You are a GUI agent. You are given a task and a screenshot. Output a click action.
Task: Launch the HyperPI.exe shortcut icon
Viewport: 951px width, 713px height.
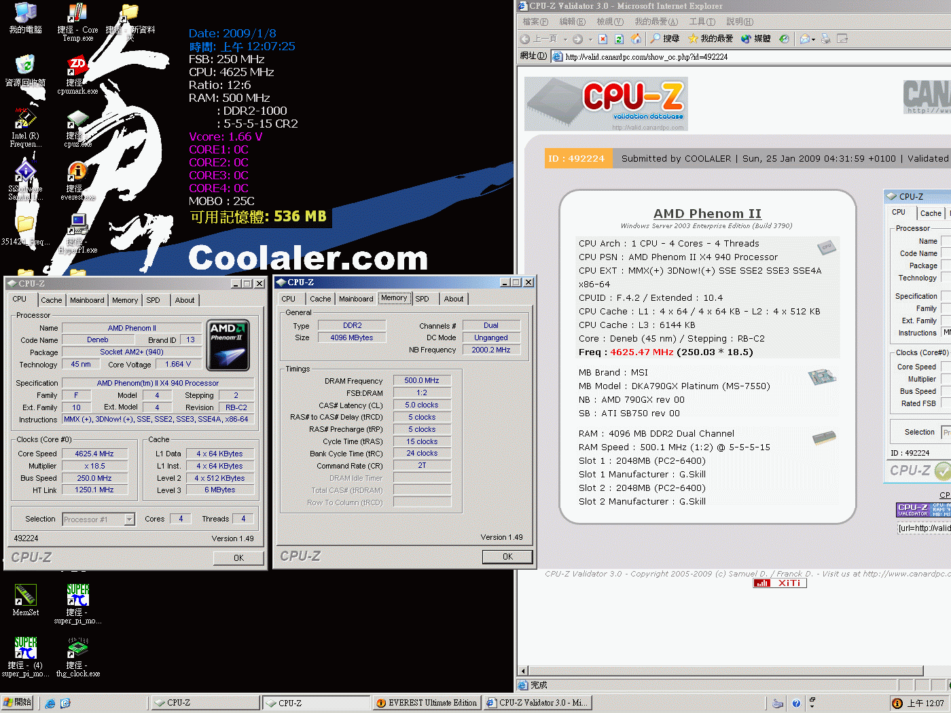(77, 234)
